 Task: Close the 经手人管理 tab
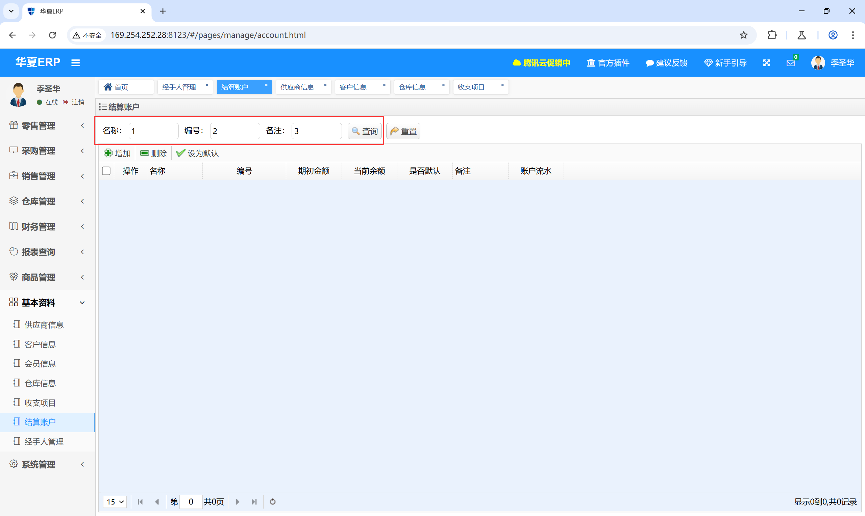tap(207, 85)
